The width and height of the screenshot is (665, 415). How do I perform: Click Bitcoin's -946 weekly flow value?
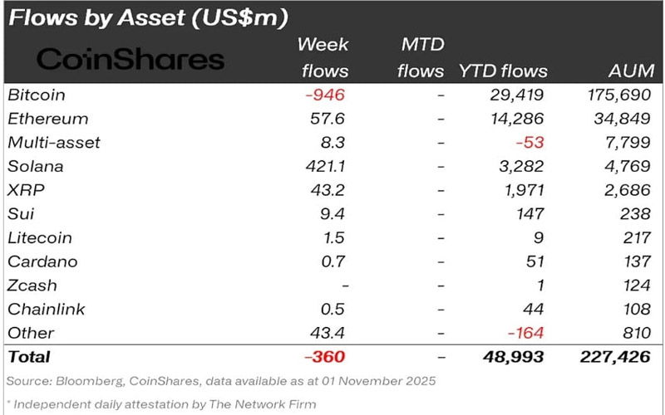tap(324, 95)
